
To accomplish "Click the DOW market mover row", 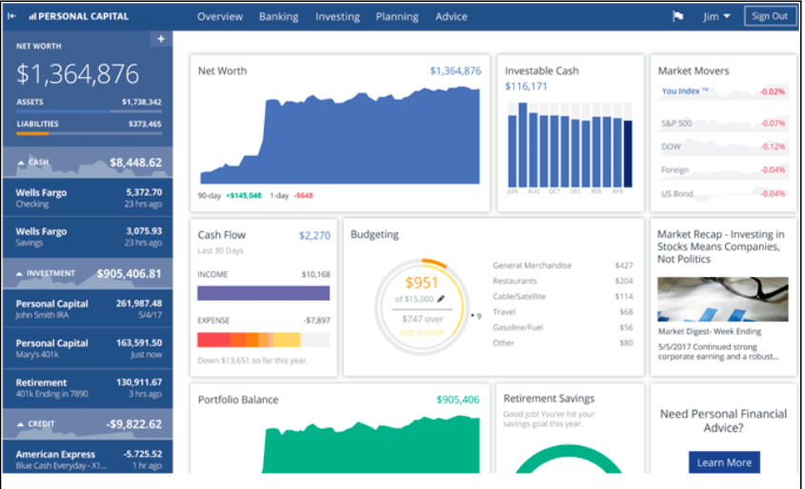I will coord(723,147).
